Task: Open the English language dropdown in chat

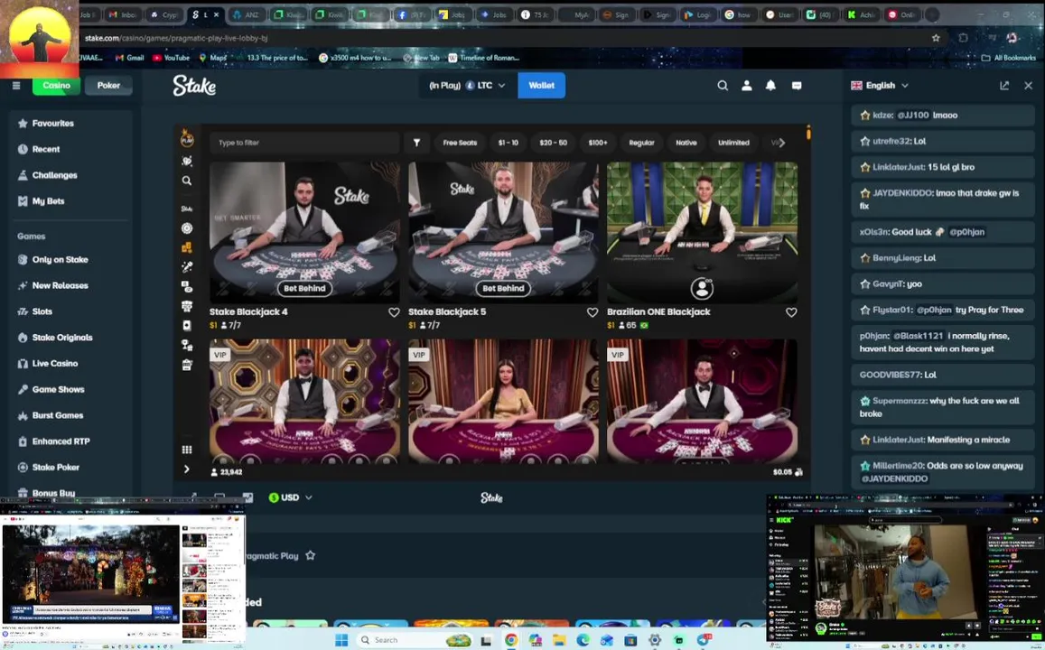Action: (880, 85)
